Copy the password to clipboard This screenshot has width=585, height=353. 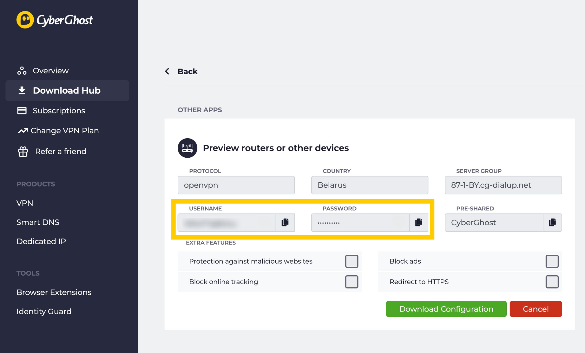(x=419, y=222)
